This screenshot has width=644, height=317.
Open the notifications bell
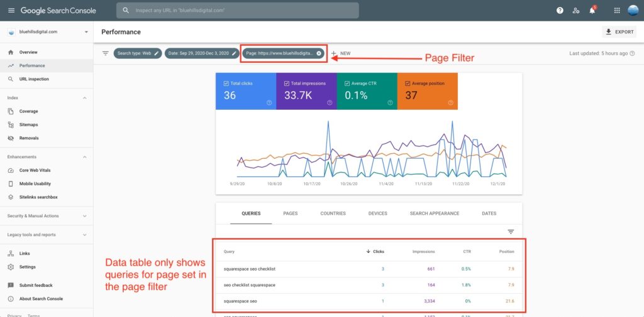click(592, 10)
